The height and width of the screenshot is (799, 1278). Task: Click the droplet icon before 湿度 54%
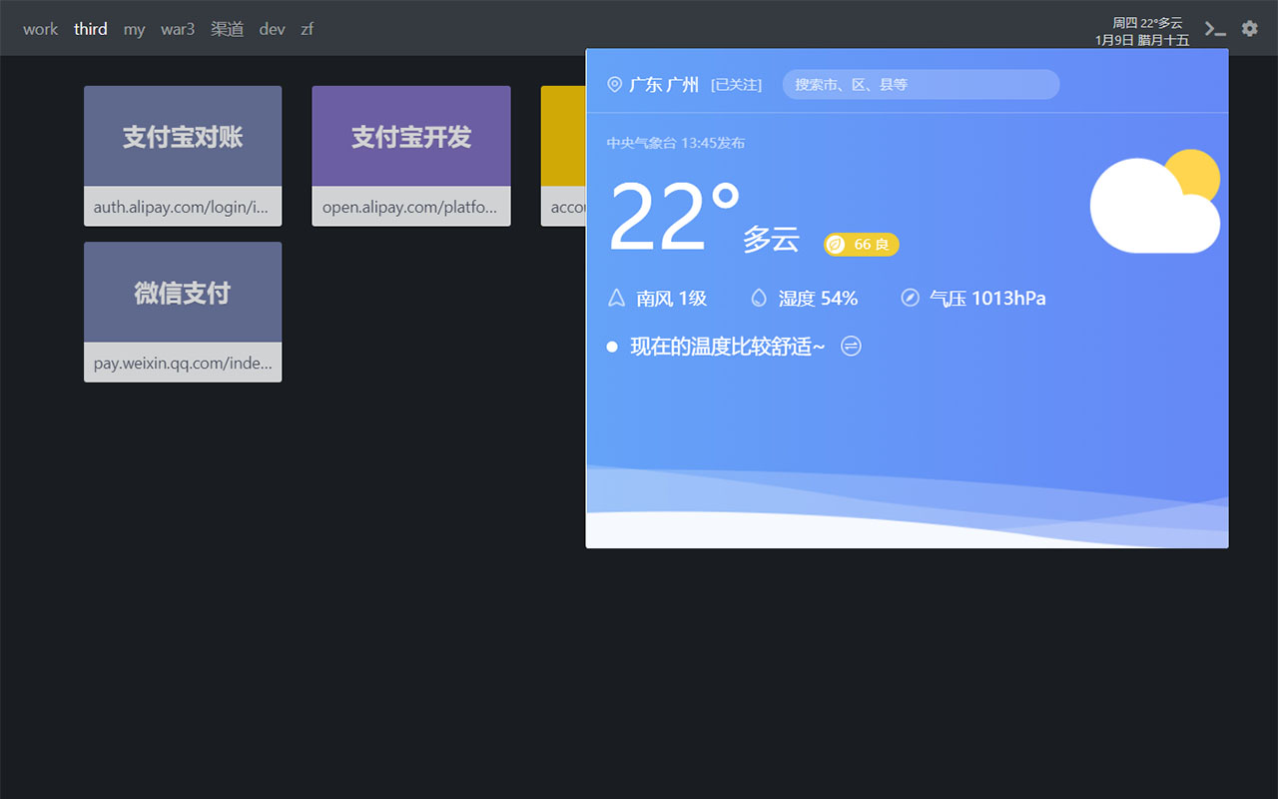click(x=759, y=297)
